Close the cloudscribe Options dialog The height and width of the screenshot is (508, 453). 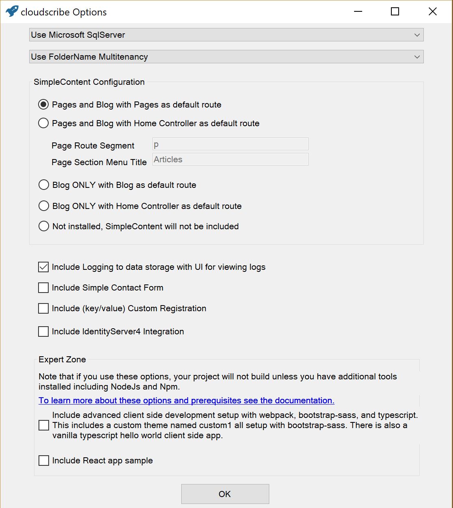coord(432,11)
